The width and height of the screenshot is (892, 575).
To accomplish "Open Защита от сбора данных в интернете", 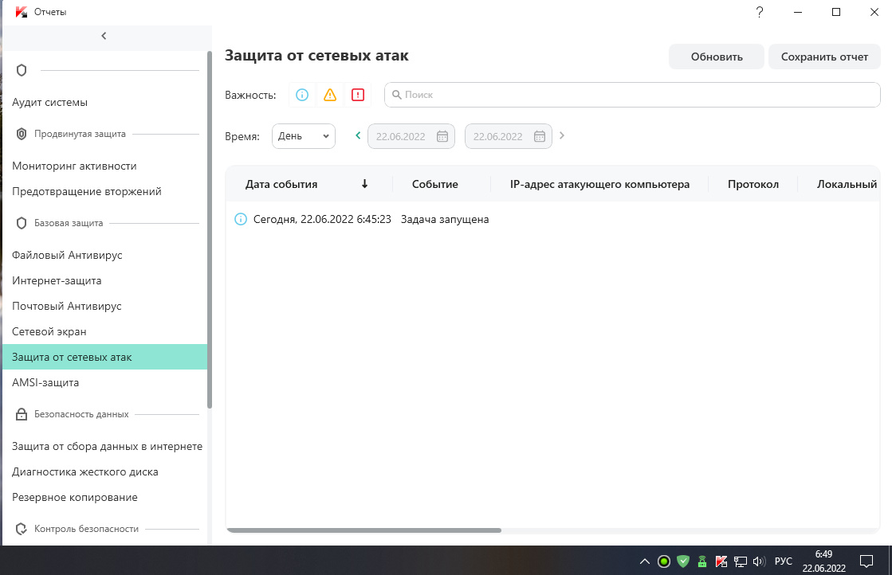I will [x=107, y=447].
